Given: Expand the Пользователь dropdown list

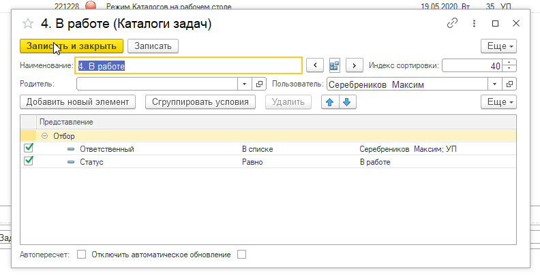Looking at the screenshot, I should point(496,84).
